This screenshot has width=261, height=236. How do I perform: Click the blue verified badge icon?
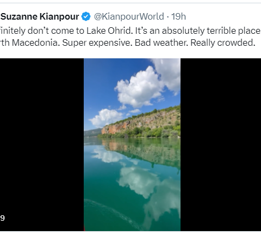point(86,16)
